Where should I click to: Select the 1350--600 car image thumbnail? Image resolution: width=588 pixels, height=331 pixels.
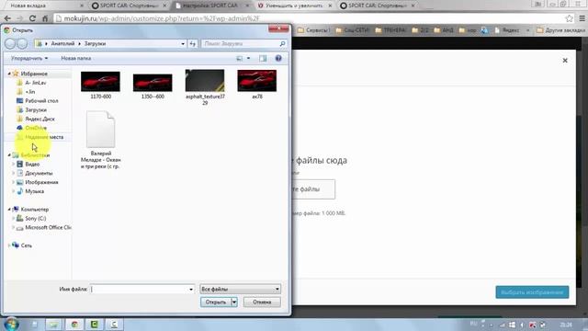pyautogui.click(x=153, y=83)
